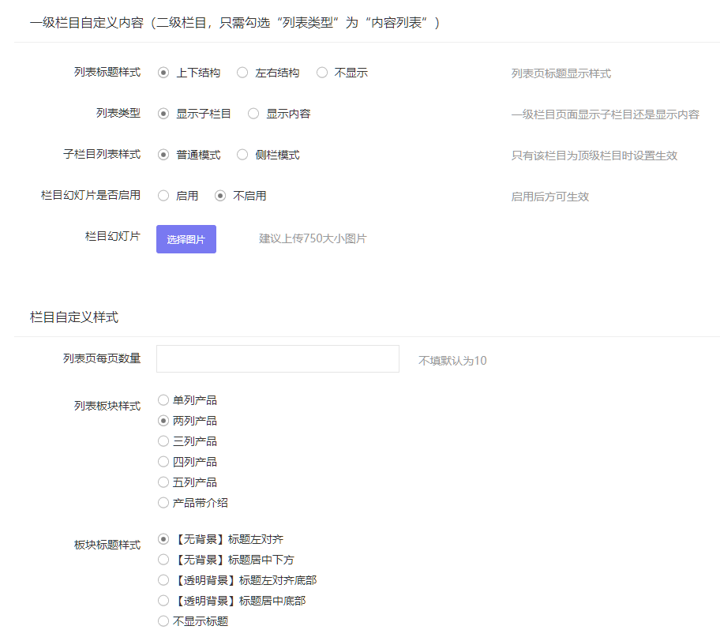
Task: Click the 列表板块样式 field label
Action: 107,406
